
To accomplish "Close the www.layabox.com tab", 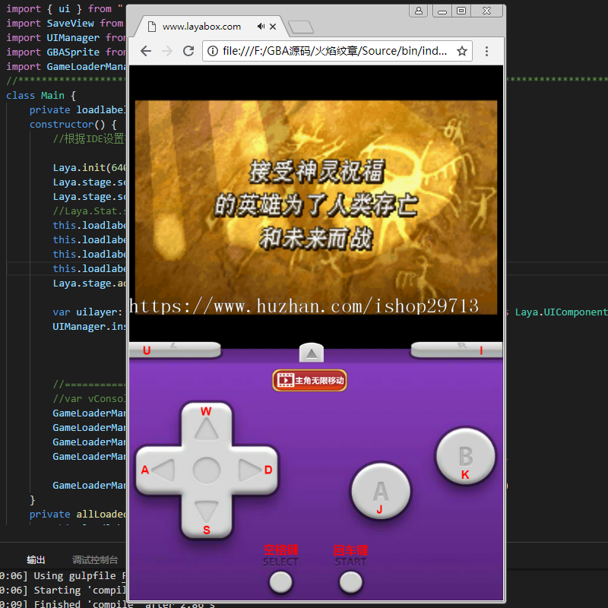I will [273, 27].
